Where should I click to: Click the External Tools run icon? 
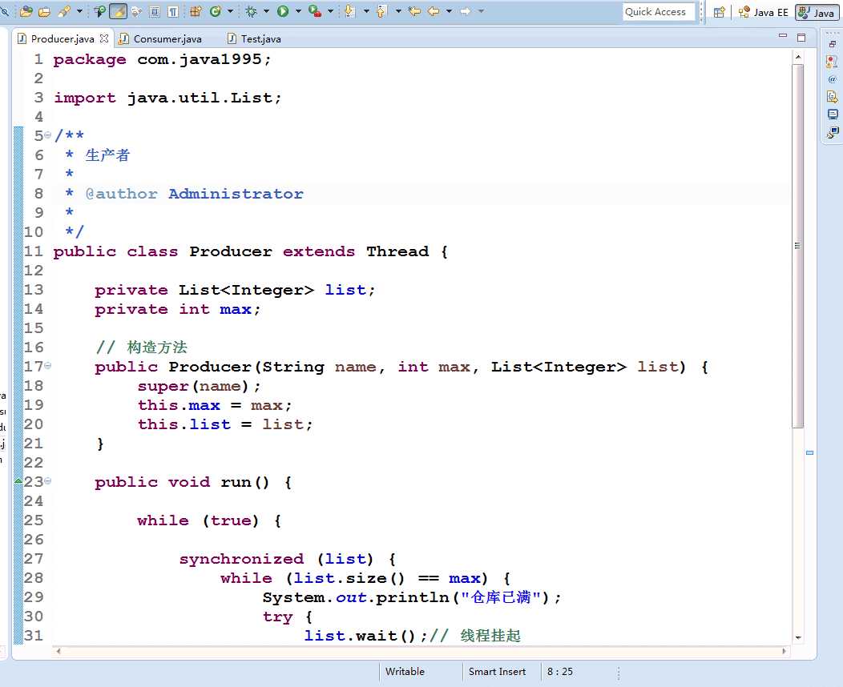tap(315, 10)
